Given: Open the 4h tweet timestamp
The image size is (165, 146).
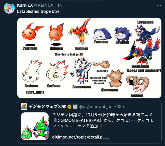Looking at the screenshot, I should click(59, 5).
